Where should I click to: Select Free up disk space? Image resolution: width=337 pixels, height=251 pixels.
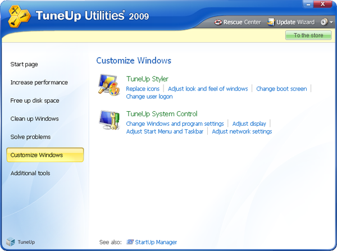pyautogui.click(x=35, y=101)
